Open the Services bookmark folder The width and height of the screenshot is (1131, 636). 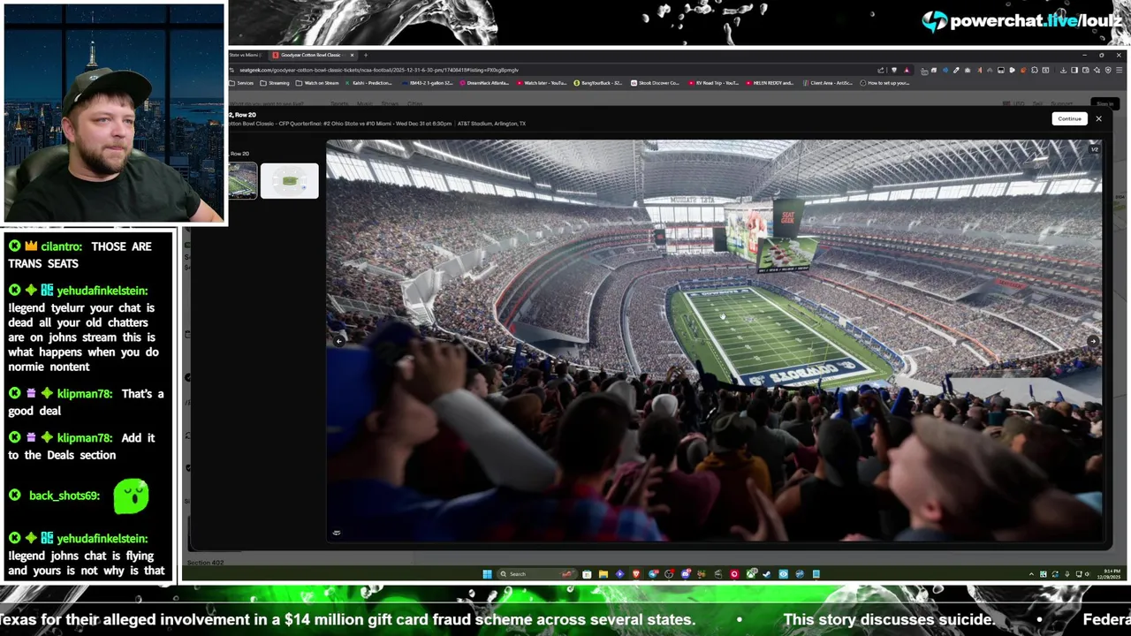click(x=241, y=83)
